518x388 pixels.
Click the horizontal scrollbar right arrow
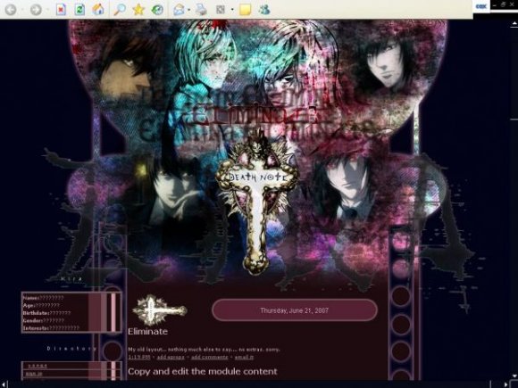click(x=506, y=384)
